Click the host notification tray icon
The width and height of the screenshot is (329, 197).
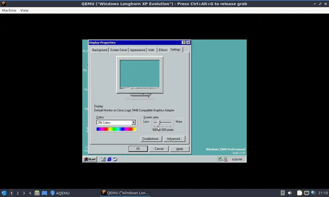tap(313, 193)
